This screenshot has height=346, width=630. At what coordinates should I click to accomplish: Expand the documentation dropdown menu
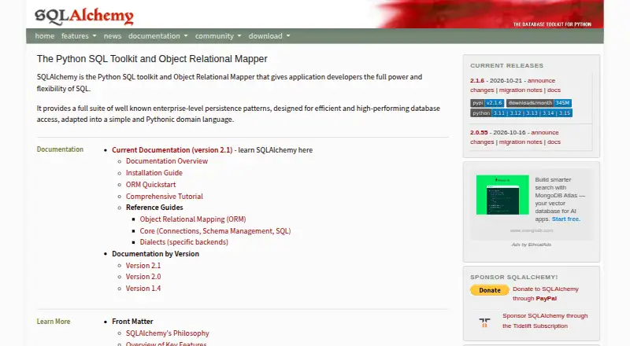point(158,35)
